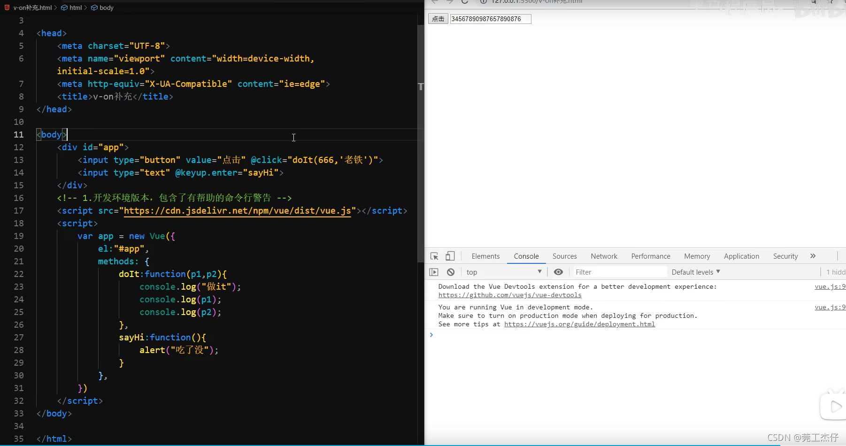Click the eye icon for live expressions
Viewport: 846px width, 446px height.
(558, 272)
